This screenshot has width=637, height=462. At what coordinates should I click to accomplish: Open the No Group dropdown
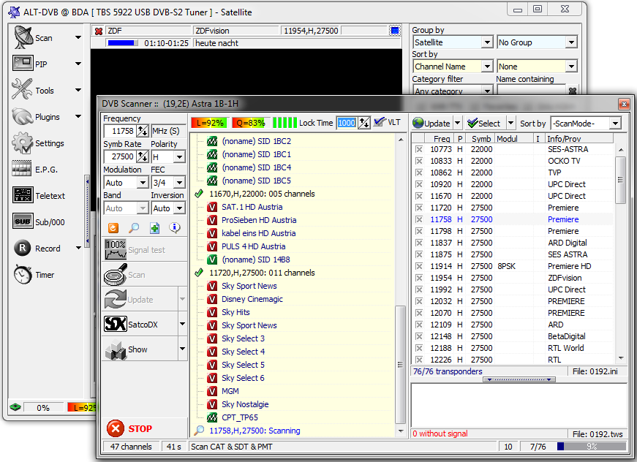571,42
